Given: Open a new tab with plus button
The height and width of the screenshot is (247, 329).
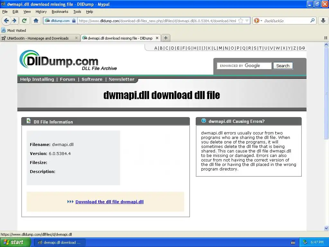Looking at the screenshot, I should point(166,38).
